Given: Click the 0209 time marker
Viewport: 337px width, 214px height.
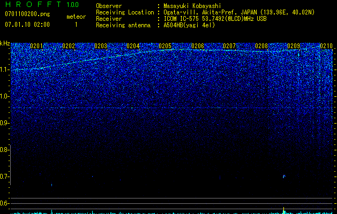Looking at the screenshot, I should [x=294, y=46].
